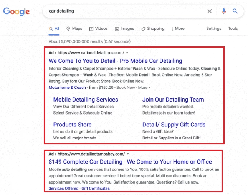Click 'Need a Gift Idea?' description text
This screenshot has width=248, height=195.
click(x=158, y=131)
